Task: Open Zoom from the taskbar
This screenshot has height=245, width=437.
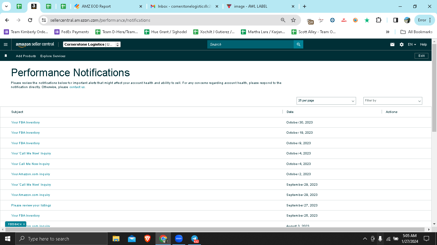Action: coord(179,239)
